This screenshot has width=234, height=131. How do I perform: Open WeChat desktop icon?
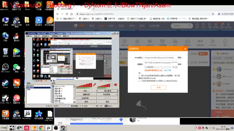(16, 68)
